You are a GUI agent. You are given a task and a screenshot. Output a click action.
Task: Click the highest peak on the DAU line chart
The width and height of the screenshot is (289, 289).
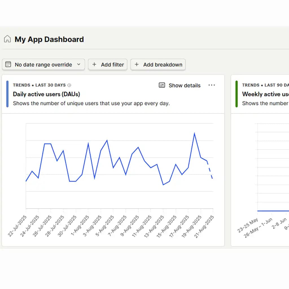point(194,133)
